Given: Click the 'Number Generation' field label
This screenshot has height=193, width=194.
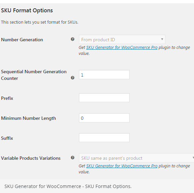Looking at the screenshot, I should click(22, 40).
